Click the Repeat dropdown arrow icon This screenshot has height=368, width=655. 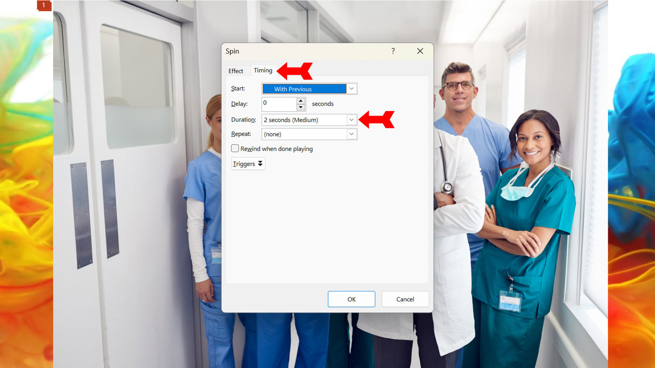click(x=352, y=134)
